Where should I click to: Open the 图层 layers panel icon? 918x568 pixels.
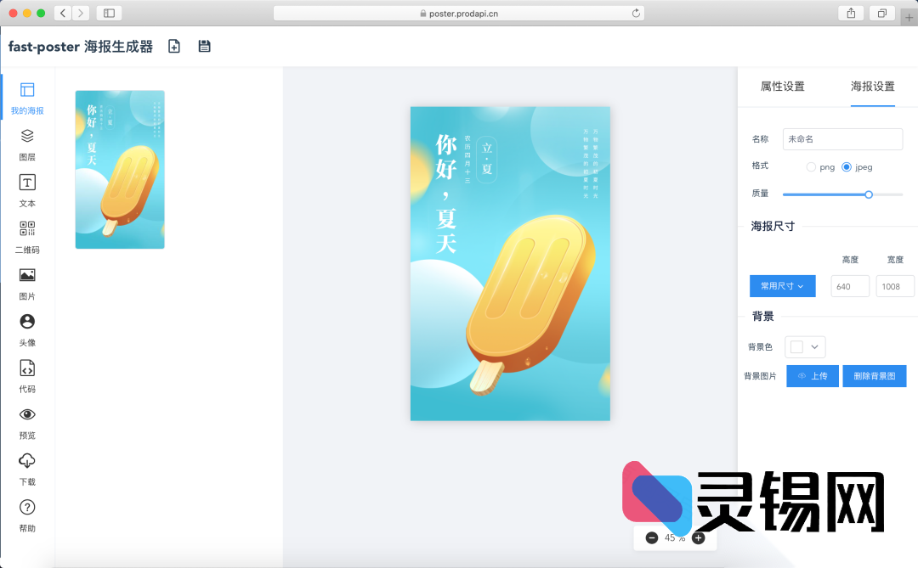coord(27,136)
